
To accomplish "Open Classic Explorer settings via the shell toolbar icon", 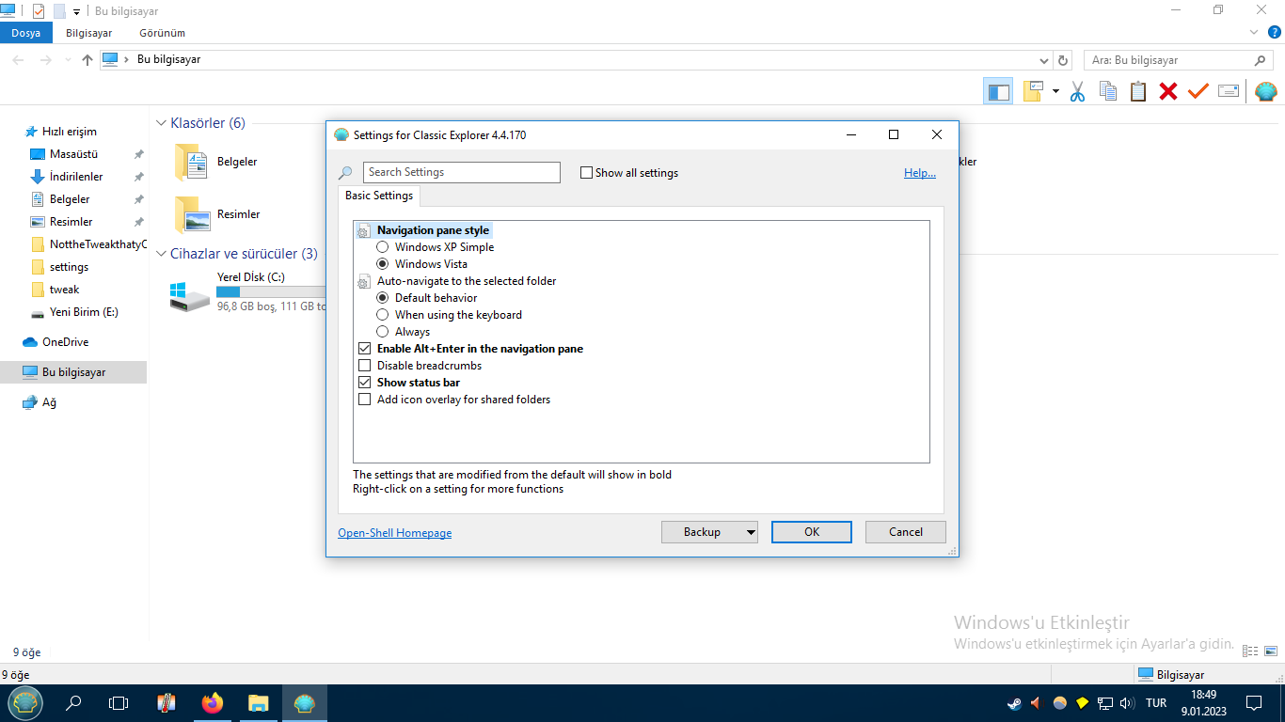I will pos(1266,91).
